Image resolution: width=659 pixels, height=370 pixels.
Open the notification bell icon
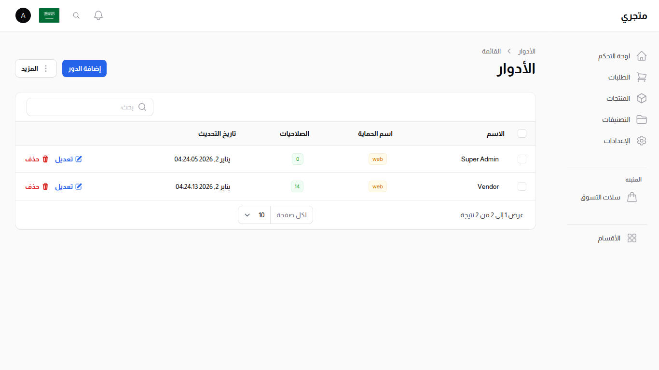point(98,15)
